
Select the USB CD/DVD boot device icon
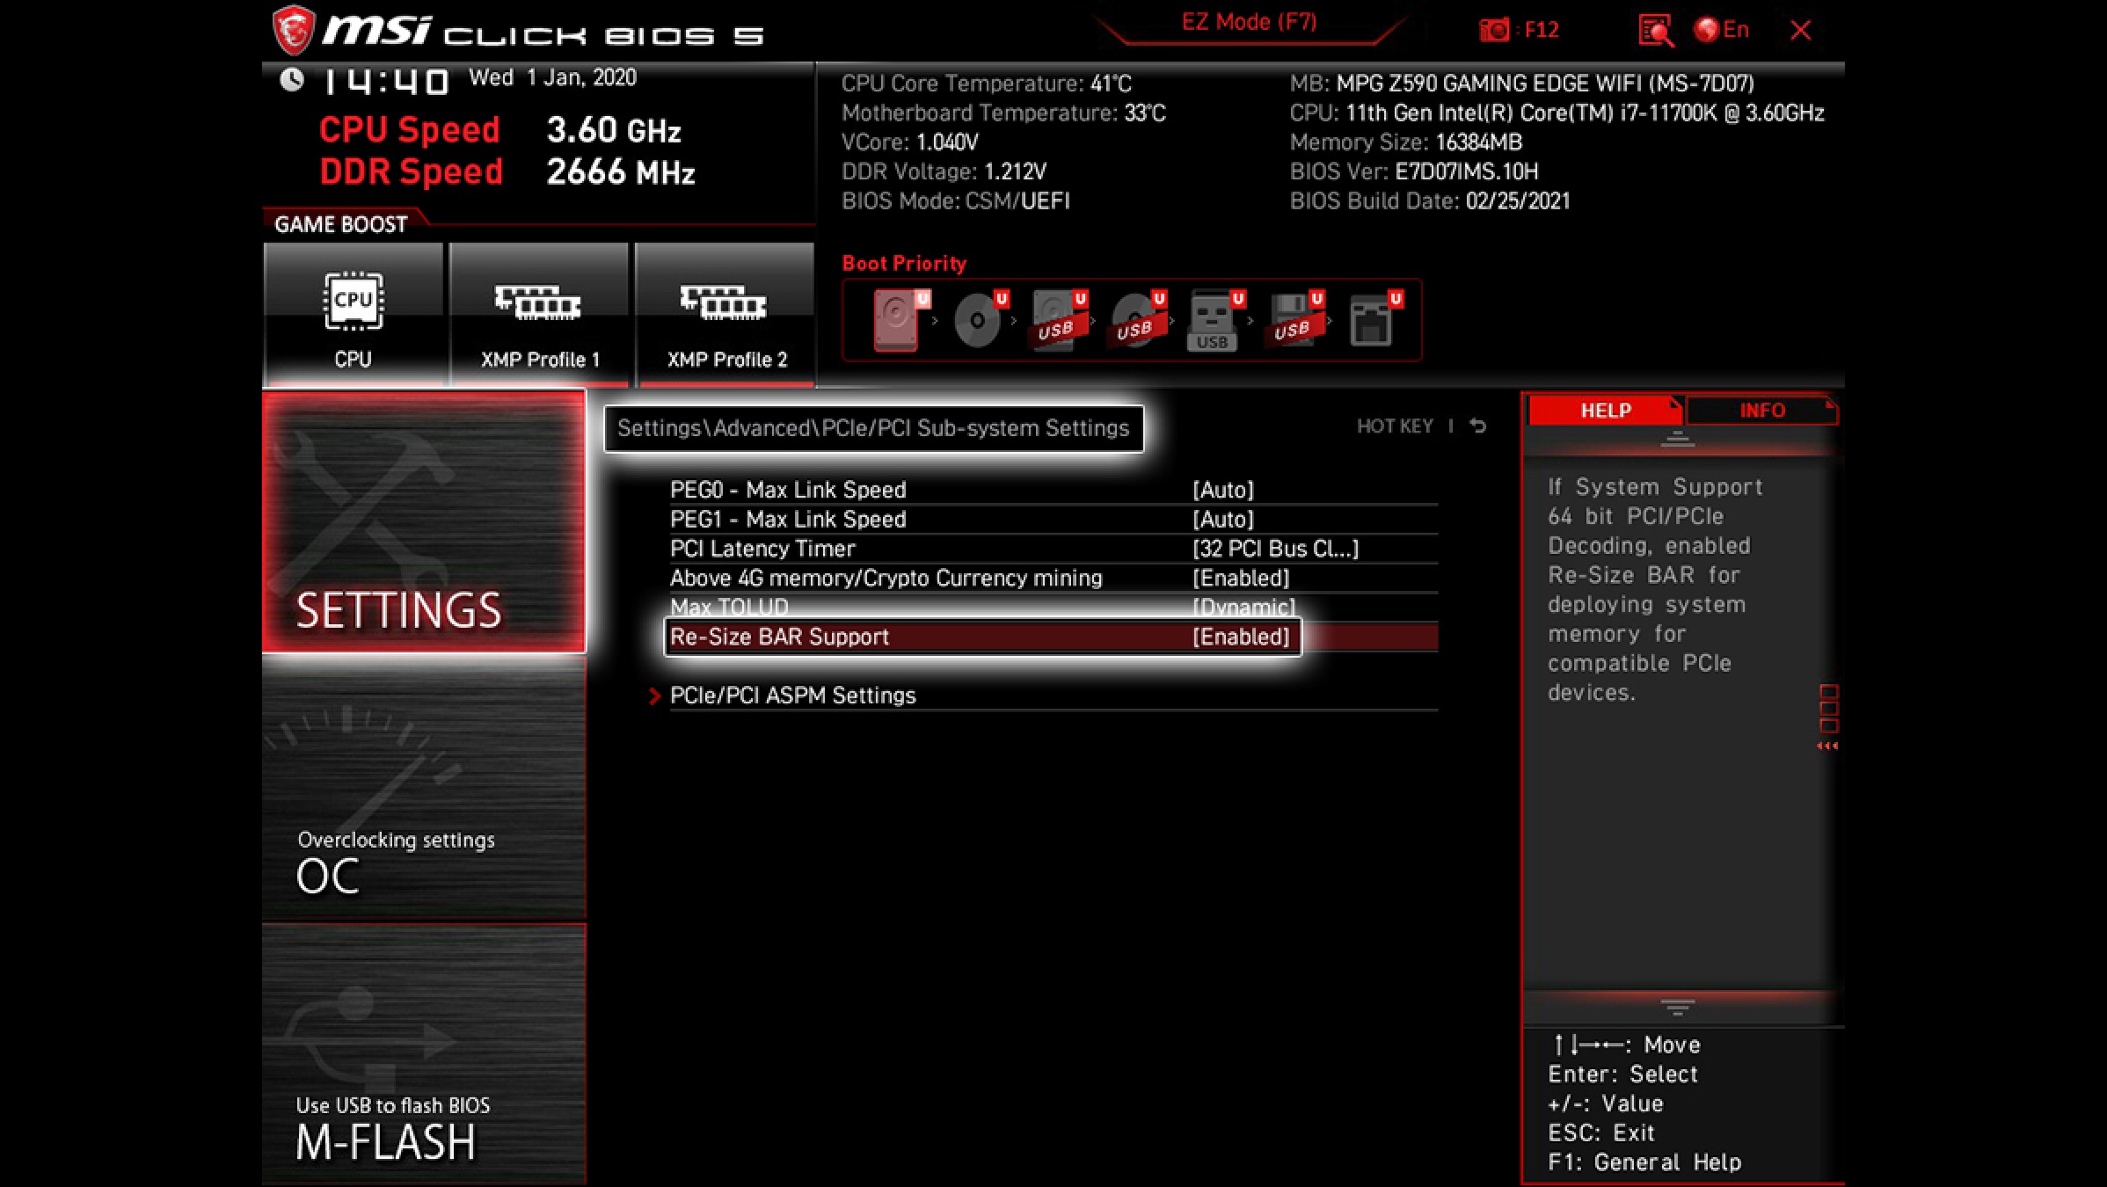coord(1138,320)
